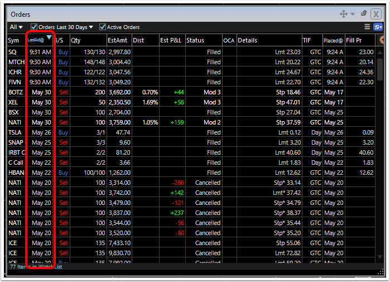This screenshot has width=390, height=282.
Task: Click the Lmt* 37.42 details cell
Action: click(x=287, y=193)
